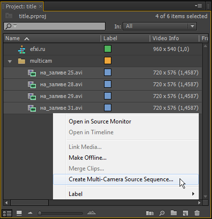Click blue label swatch of на_заливе 29.avi
Image resolution: width=212 pixels, height=219 pixels.
(x=107, y=96)
